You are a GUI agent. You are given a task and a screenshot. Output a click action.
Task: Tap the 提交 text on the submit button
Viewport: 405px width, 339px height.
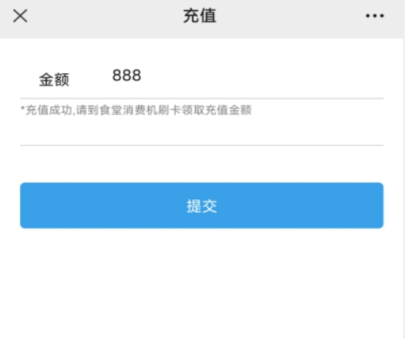tap(202, 206)
